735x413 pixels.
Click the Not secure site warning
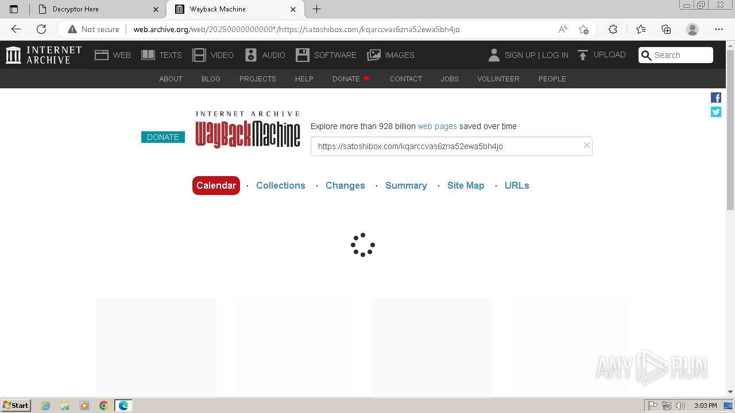click(94, 29)
